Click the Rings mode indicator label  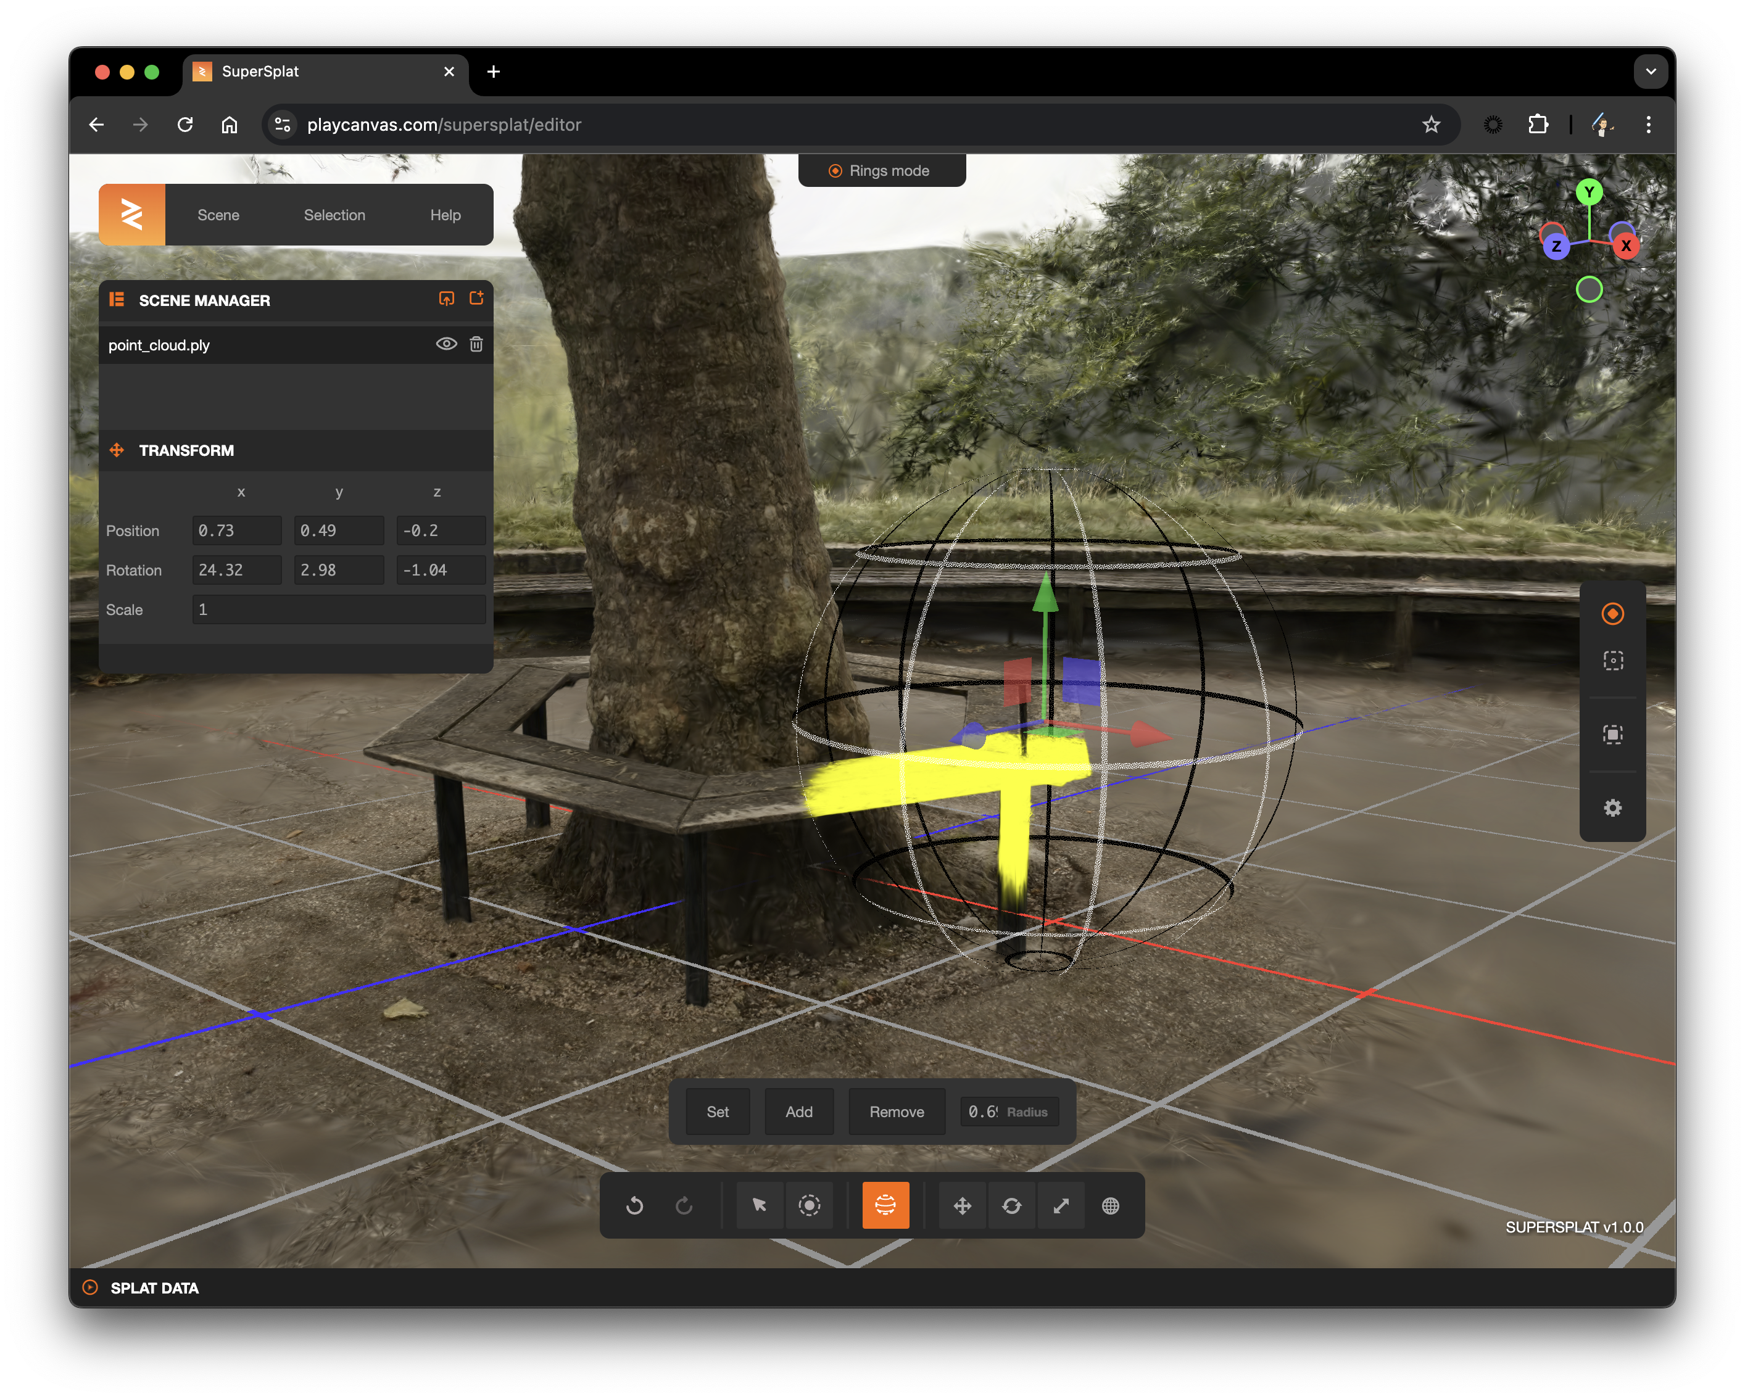(x=881, y=171)
